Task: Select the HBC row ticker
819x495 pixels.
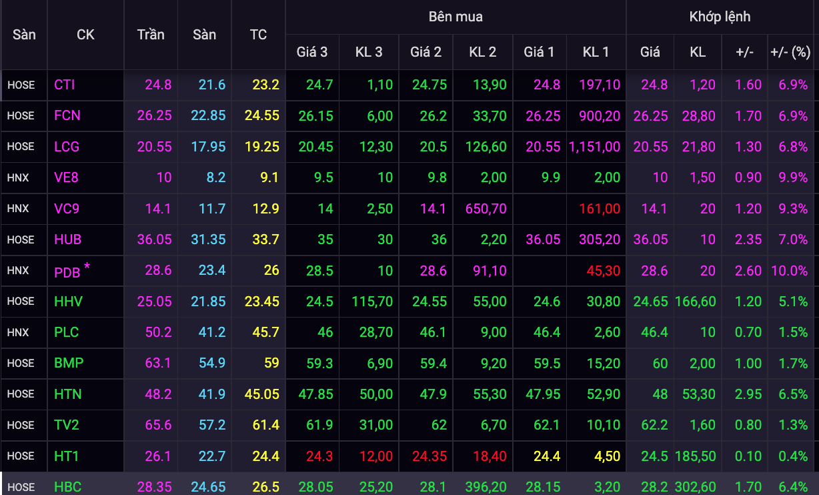Action: pos(68,487)
